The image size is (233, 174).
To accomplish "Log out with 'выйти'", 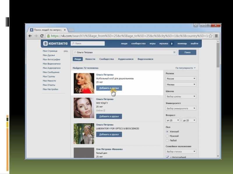I will point(194,43).
